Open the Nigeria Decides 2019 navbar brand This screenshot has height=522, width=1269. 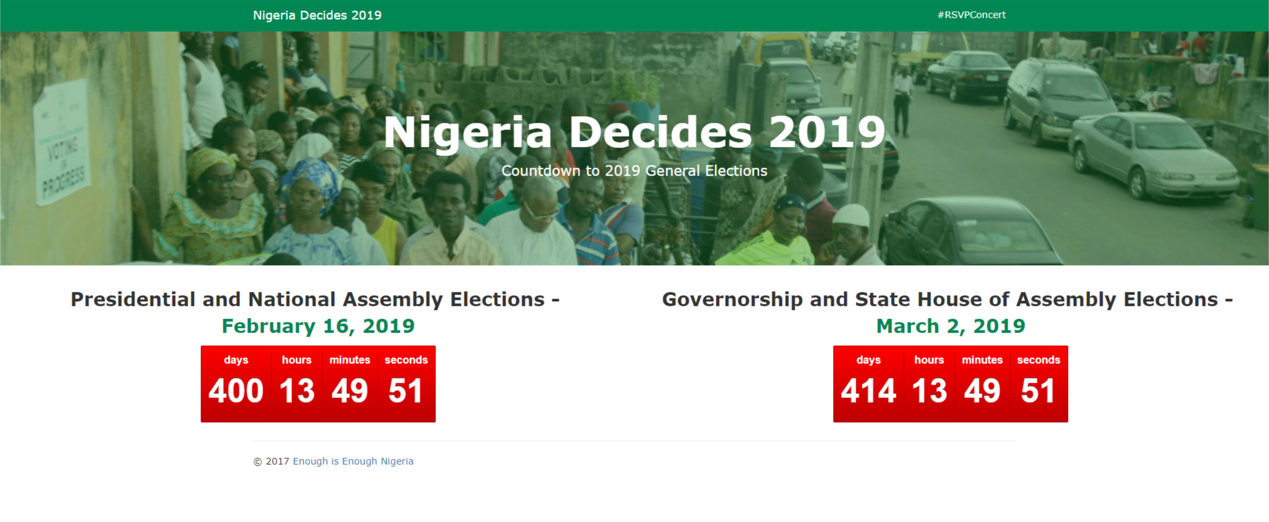(x=317, y=15)
